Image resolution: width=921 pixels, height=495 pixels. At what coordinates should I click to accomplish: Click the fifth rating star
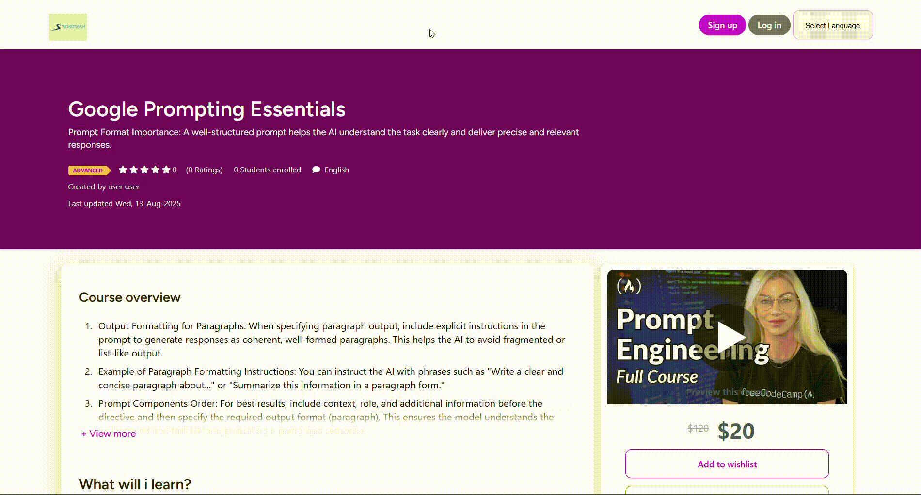coord(166,170)
